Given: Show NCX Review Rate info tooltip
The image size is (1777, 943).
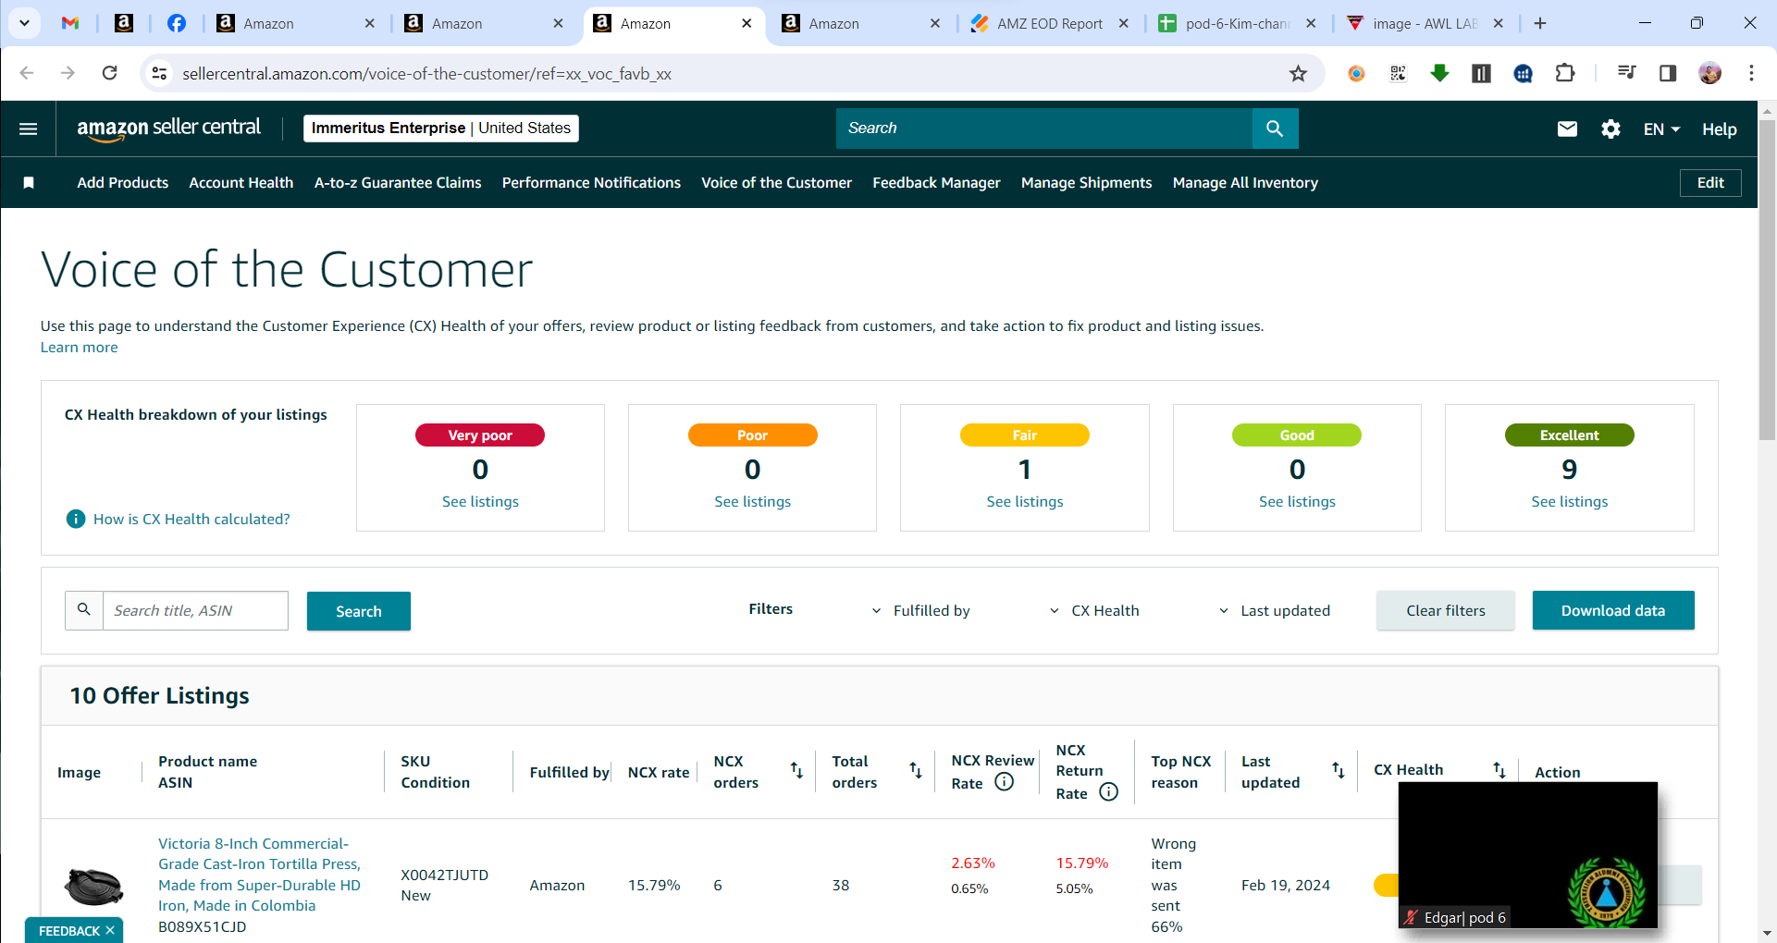Looking at the screenshot, I should pos(1004,782).
